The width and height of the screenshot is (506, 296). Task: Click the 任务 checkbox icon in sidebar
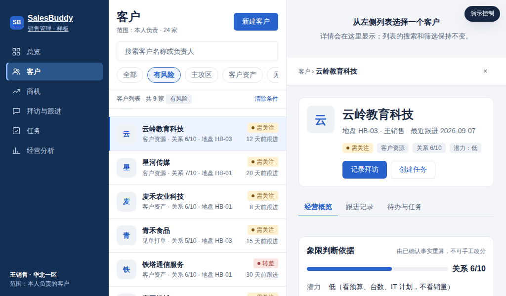pyautogui.click(x=16, y=131)
